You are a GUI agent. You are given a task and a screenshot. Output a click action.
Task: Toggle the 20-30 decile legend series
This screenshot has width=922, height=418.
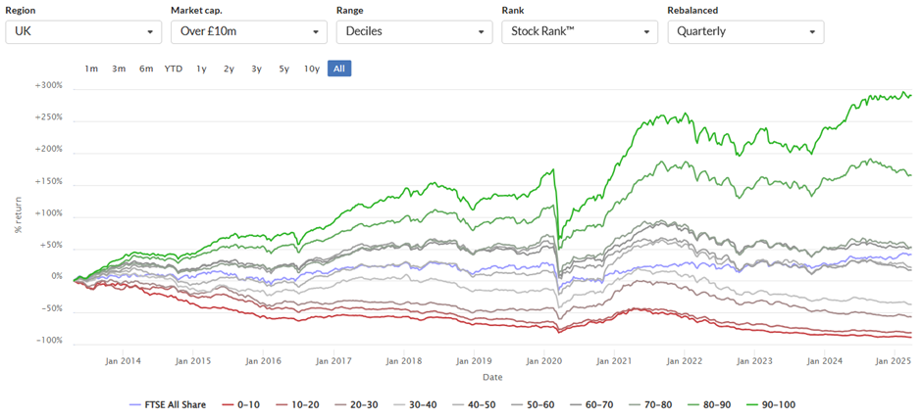[357, 405]
